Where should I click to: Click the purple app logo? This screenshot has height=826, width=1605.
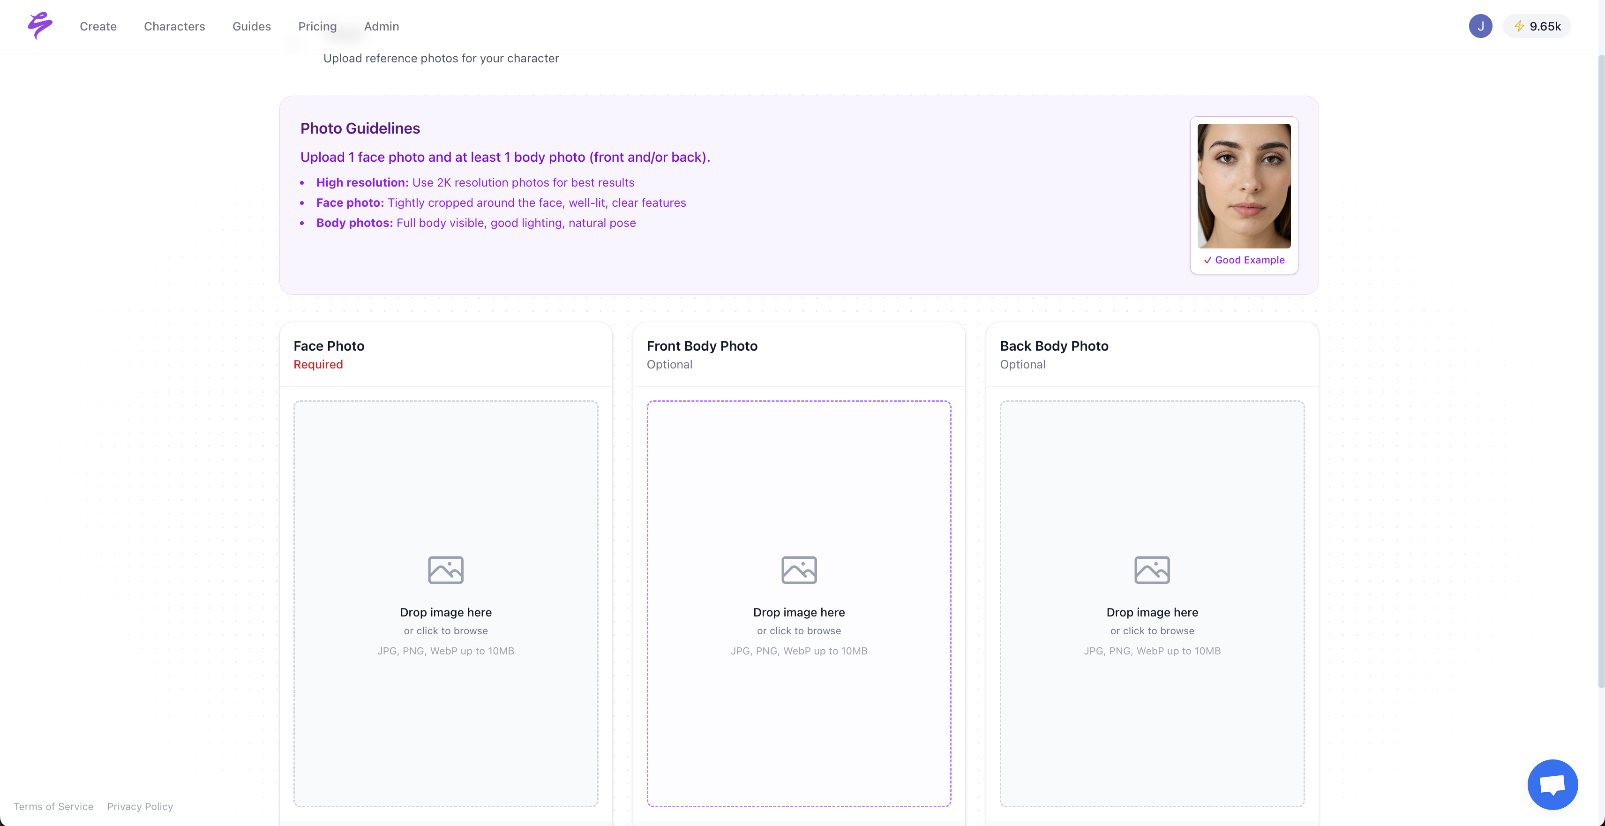pyautogui.click(x=39, y=25)
